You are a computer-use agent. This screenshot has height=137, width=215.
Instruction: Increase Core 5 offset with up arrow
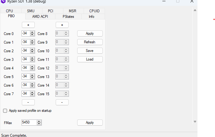tap(32, 75)
